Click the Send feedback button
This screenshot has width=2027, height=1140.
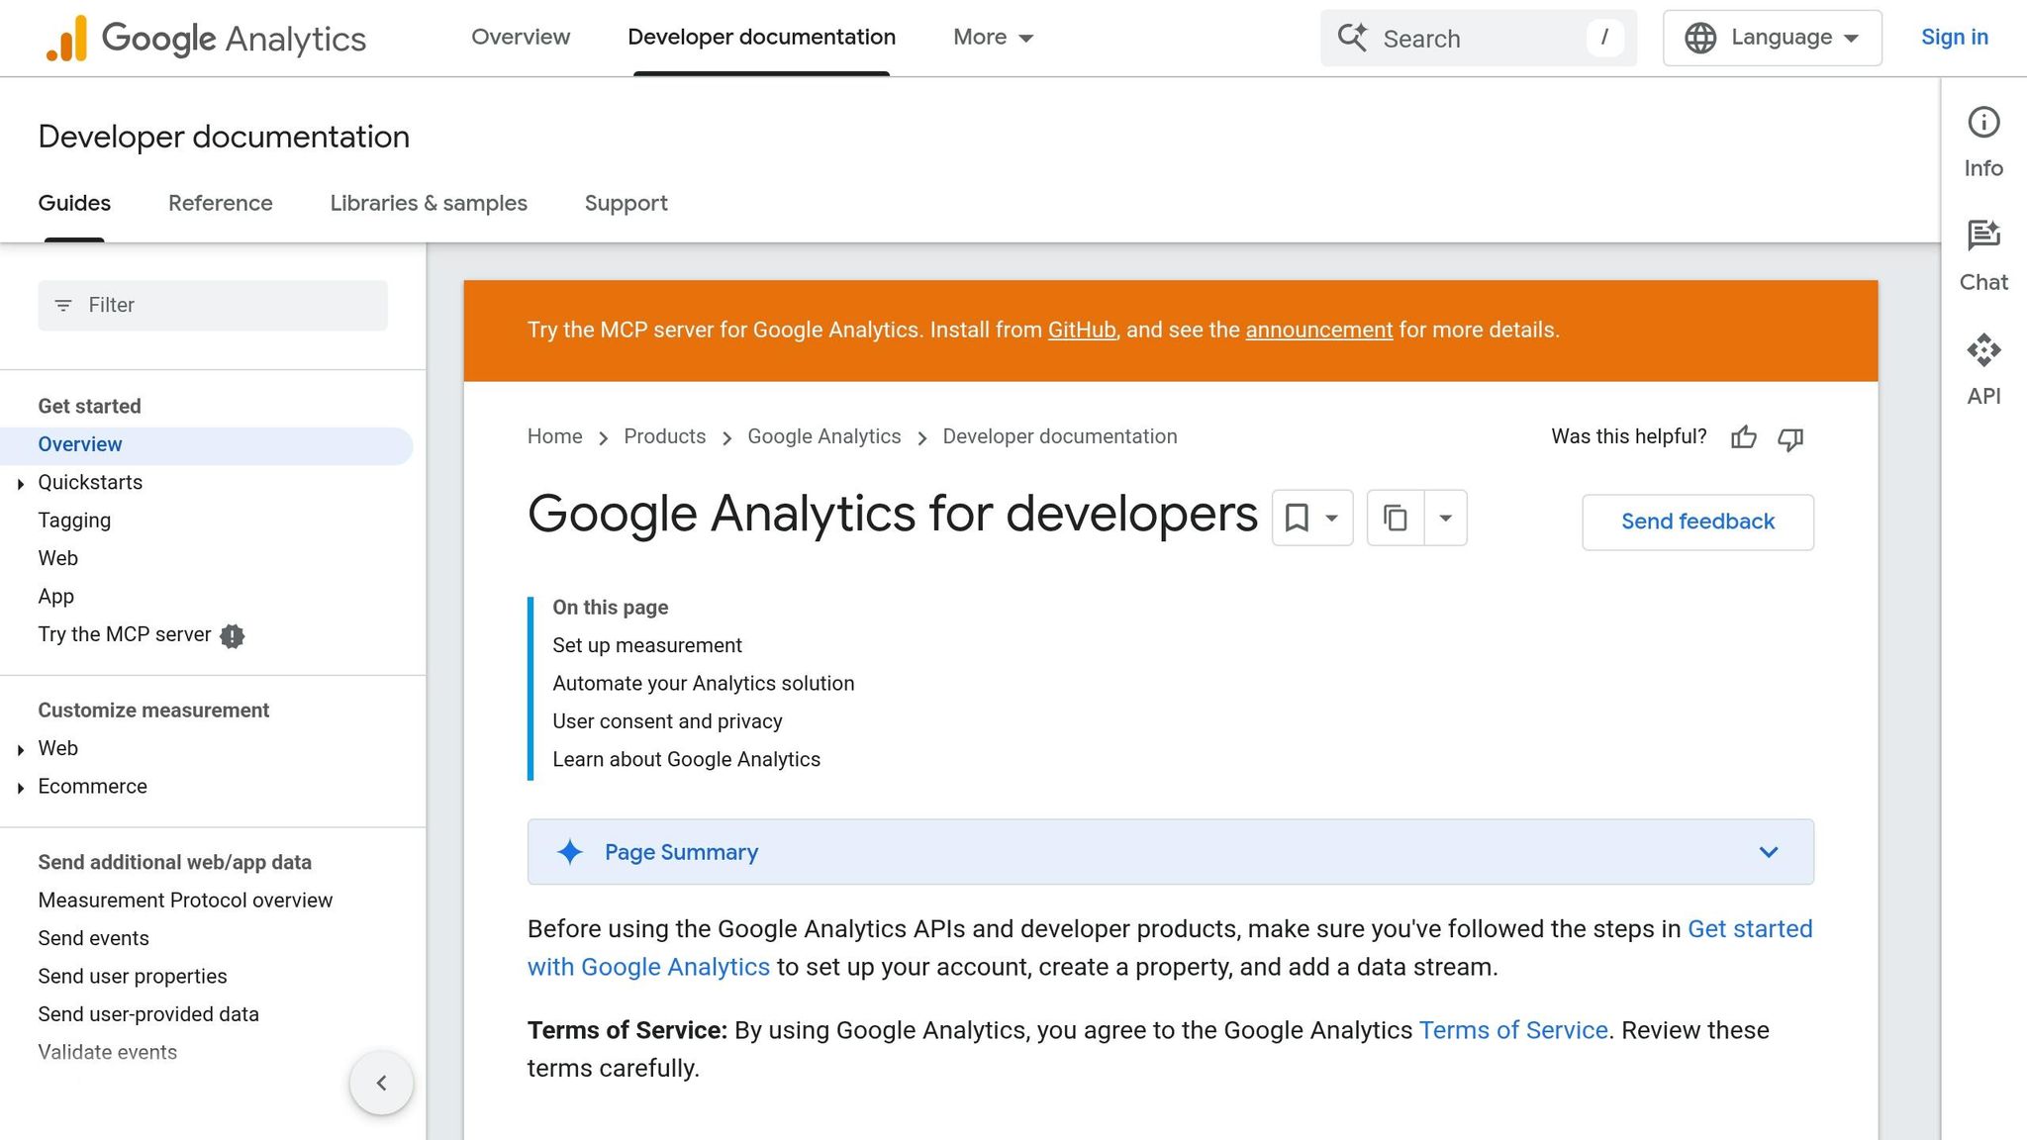1696,522
